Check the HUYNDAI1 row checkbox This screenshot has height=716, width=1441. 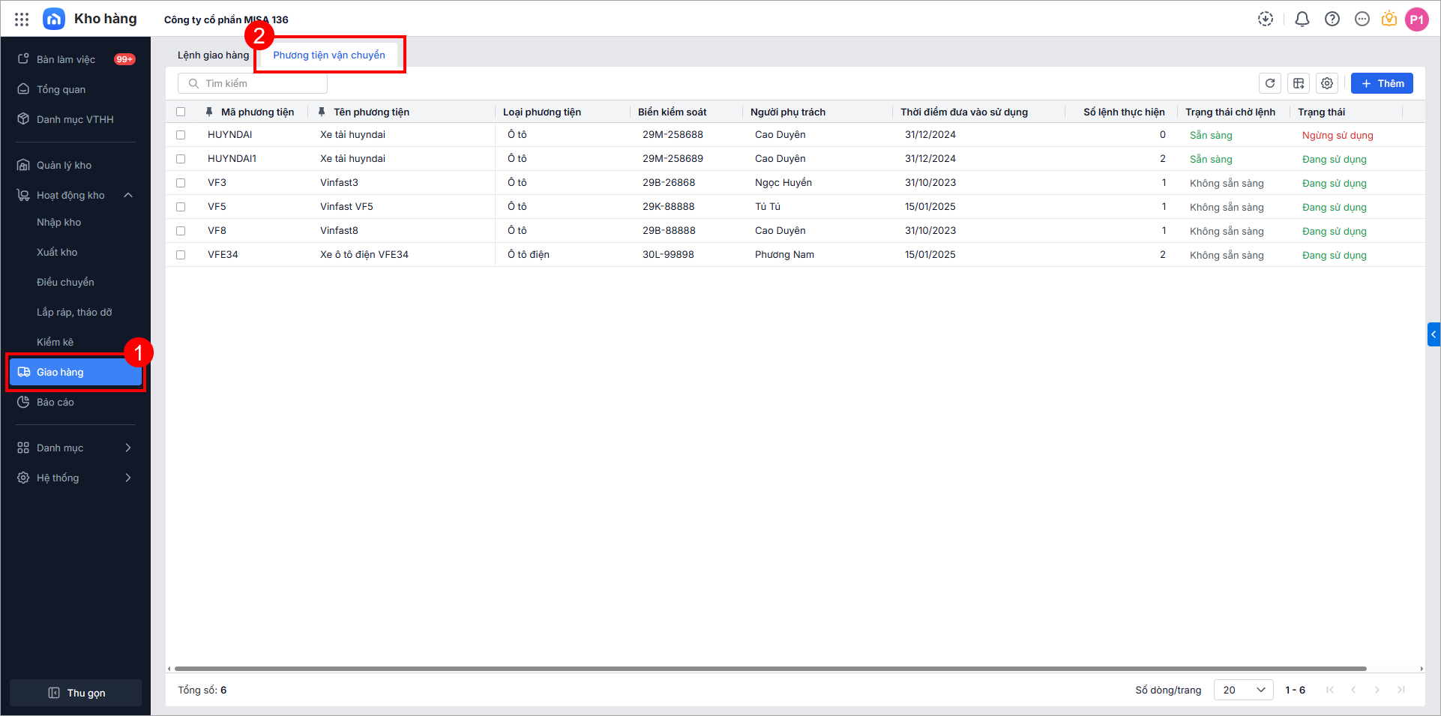coord(181,159)
